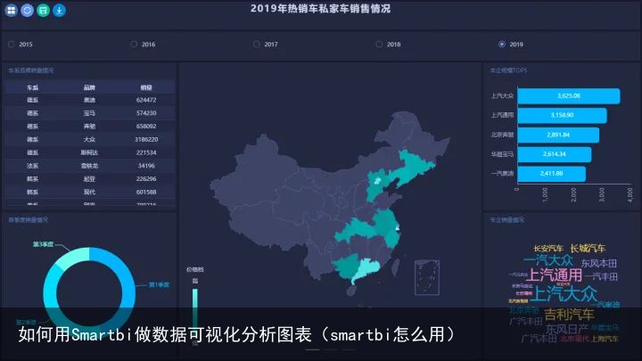Click 东风本田 in the word cloud
The height and width of the screenshot is (361, 642).
click(x=598, y=263)
